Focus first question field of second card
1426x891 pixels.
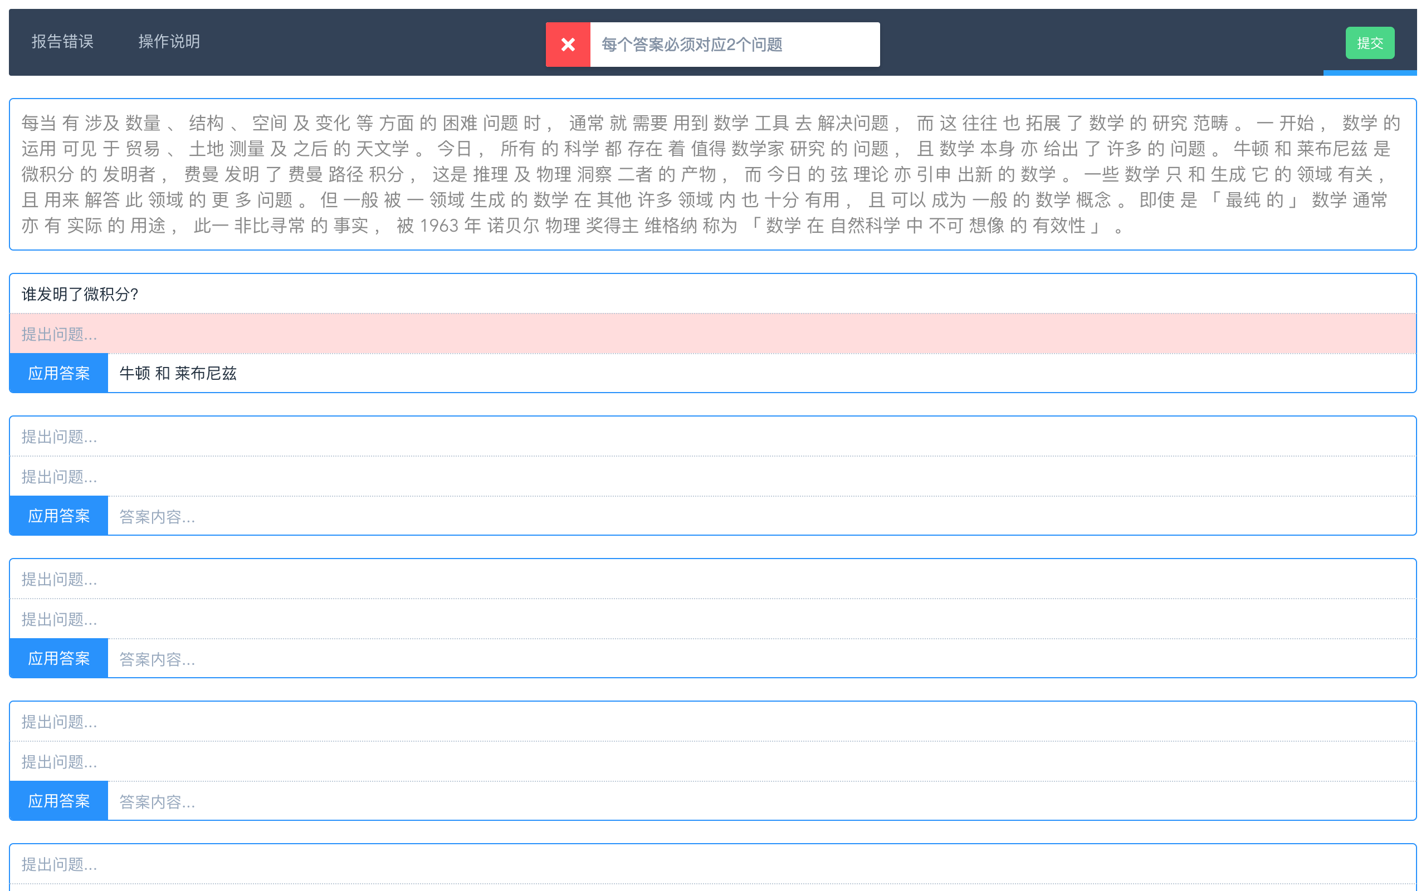tap(712, 436)
